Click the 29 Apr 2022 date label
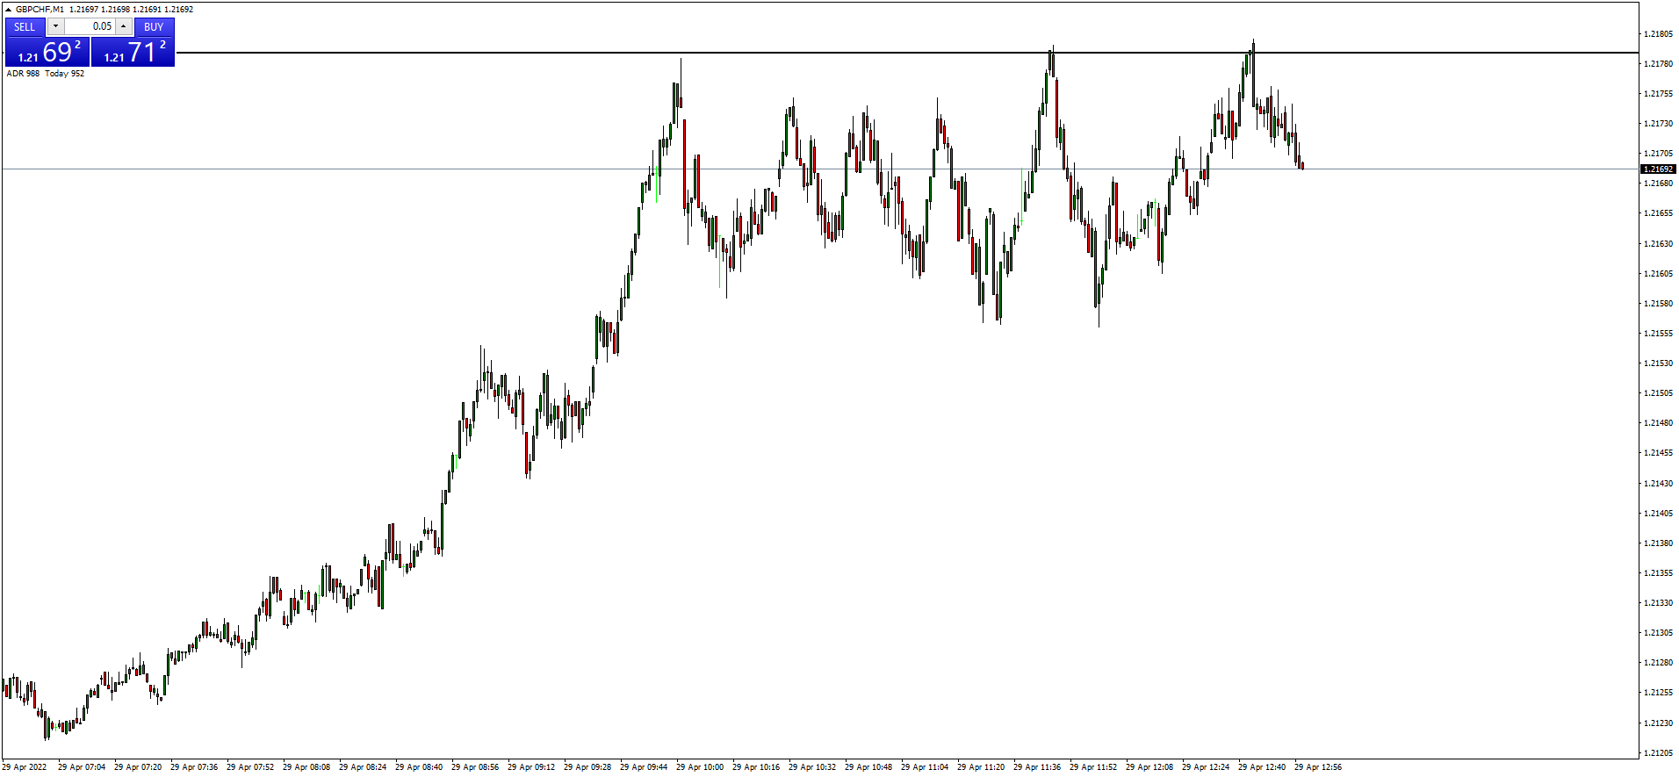The width and height of the screenshot is (1679, 777). point(25,767)
